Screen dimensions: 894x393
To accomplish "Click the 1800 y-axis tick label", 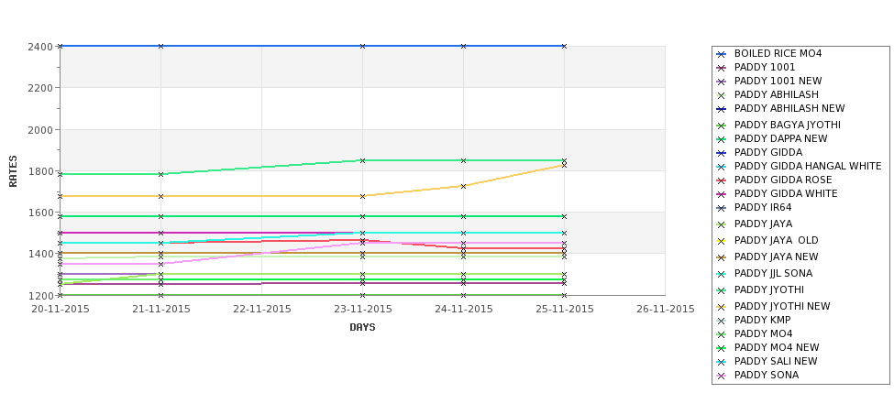I will [x=40, y=171].
